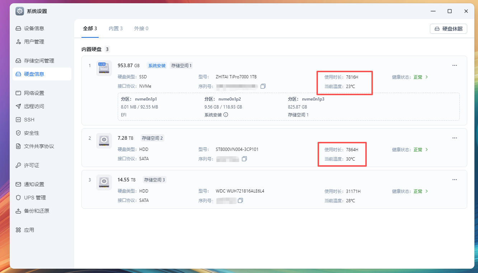Open more options for the 14.55 TB disk
Screen dimensions: 478x273
[x=455, y=180]
